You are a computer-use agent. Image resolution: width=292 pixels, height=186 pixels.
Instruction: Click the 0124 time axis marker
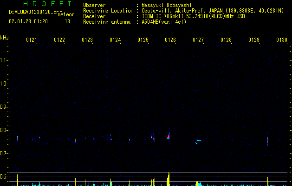tap(115, 40)
